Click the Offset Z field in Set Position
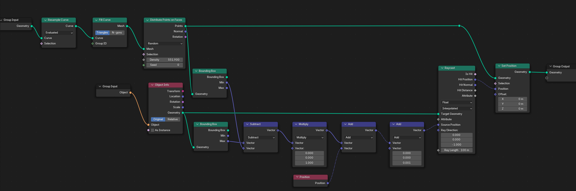 tap(513, 109)
